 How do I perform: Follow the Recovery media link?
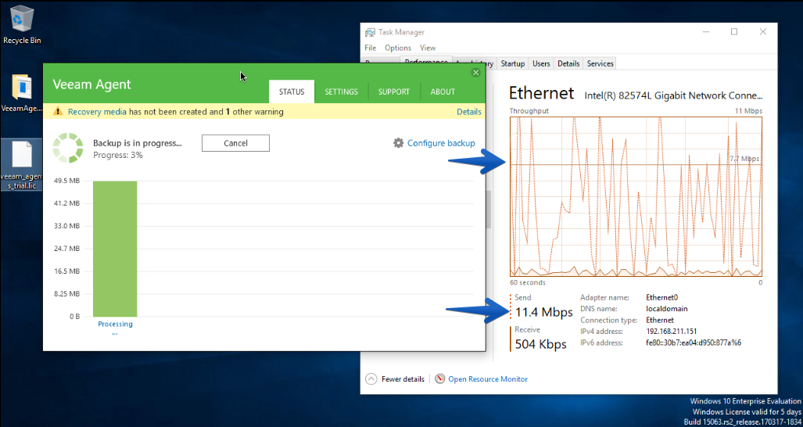[x=97, y=112]
